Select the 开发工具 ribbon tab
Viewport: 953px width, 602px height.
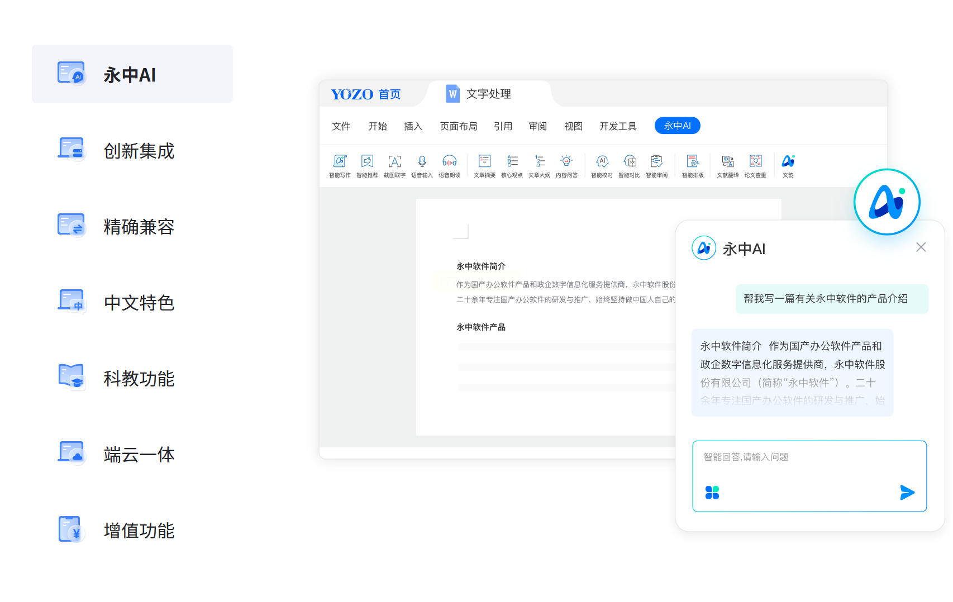click(x=618, y=126)
